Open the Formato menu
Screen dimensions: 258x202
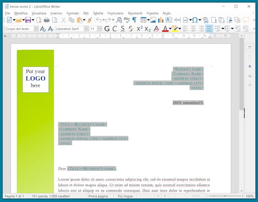pos(73,13)
